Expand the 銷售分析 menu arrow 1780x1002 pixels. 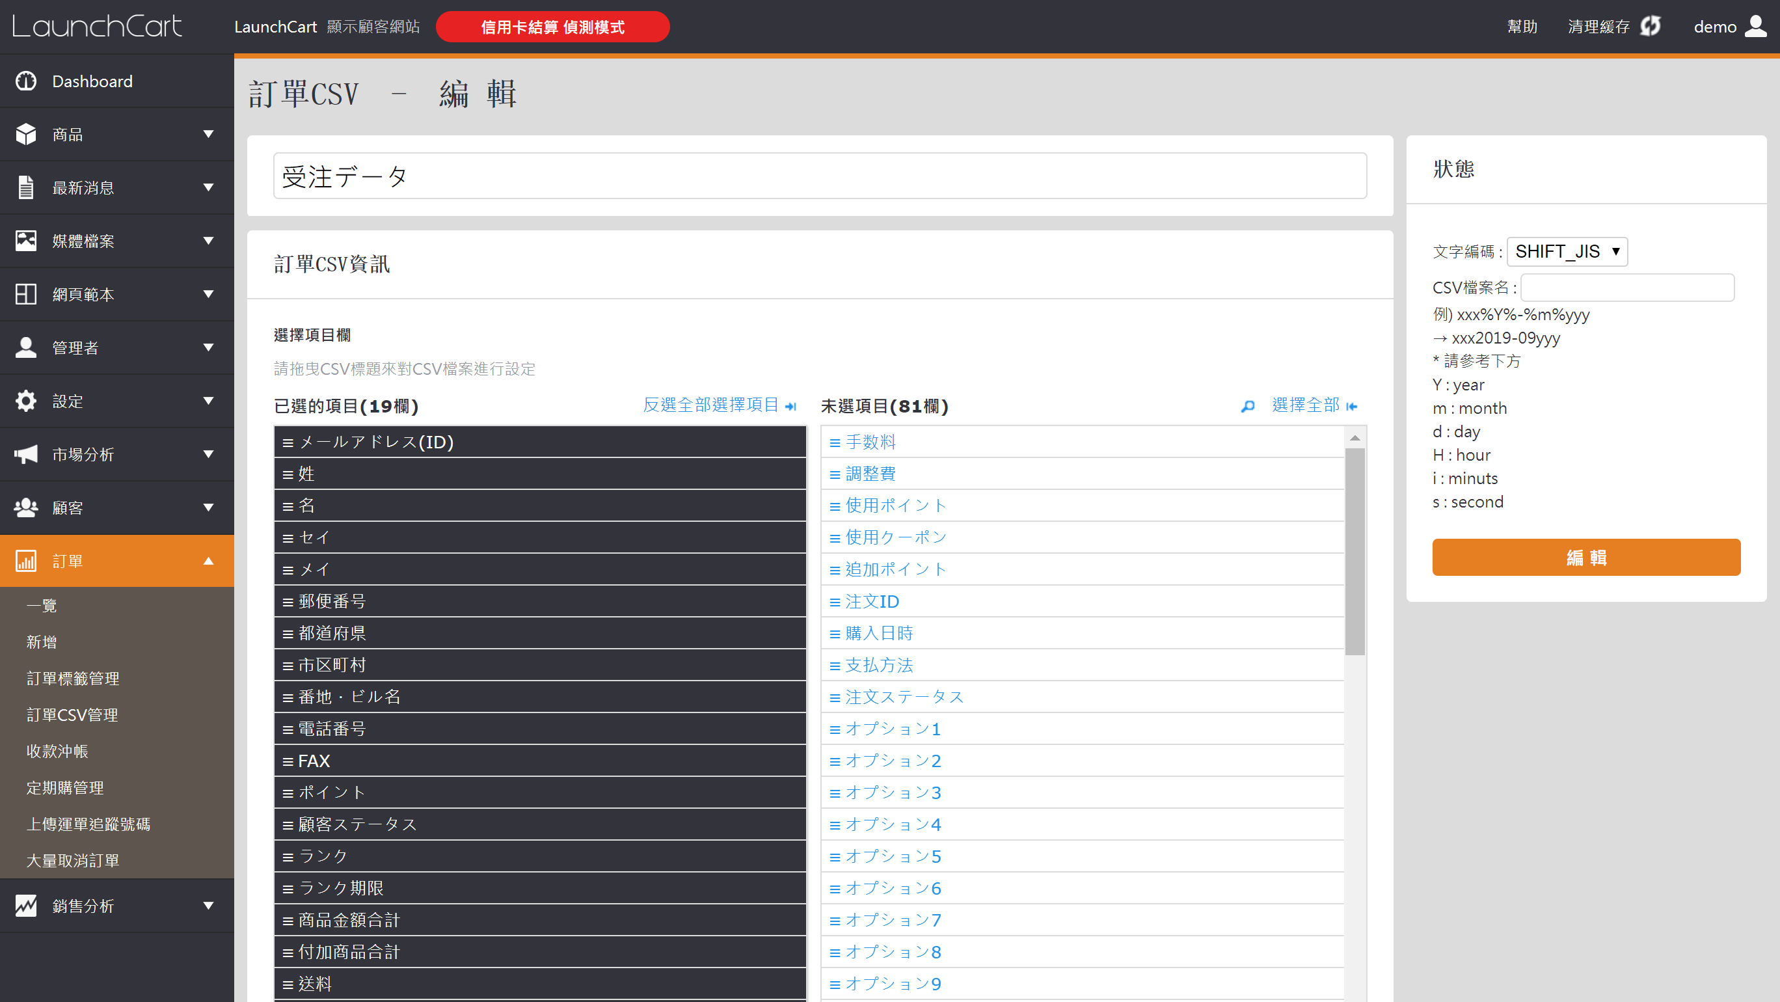point(208,906)
